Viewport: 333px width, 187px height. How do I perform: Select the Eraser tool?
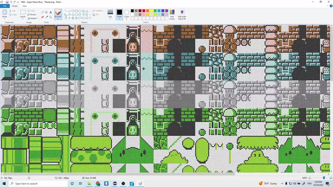pyautogui.click(x=42, y=17)
